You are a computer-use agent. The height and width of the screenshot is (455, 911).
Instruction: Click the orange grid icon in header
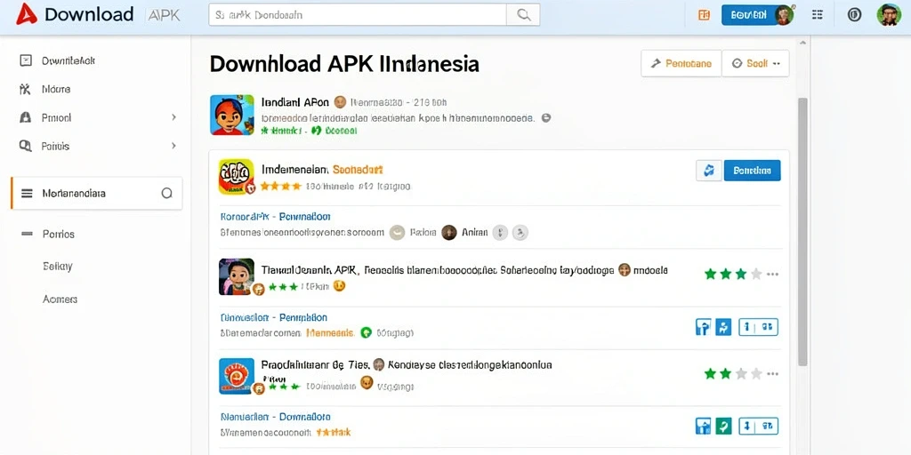704,15
